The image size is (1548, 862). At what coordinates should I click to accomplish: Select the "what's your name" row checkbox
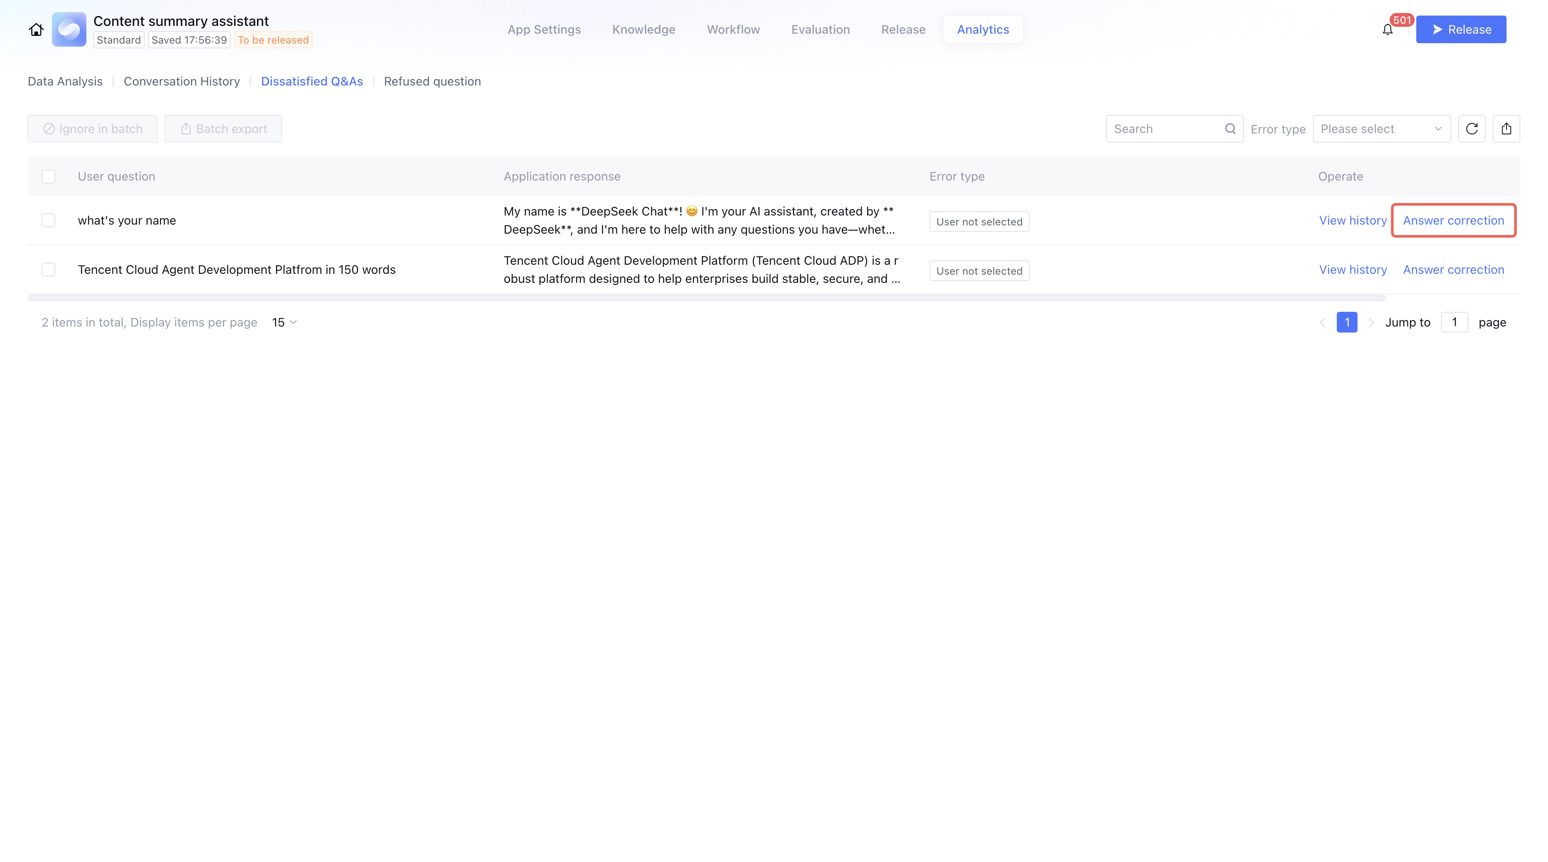48,220
